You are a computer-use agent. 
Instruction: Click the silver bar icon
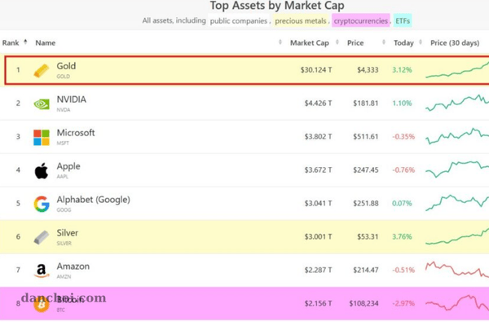point(41,238)
